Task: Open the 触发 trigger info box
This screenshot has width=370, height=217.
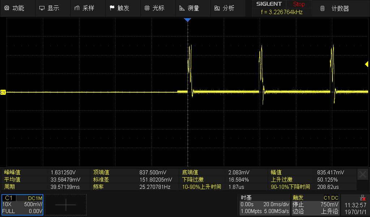Action: 316,205
